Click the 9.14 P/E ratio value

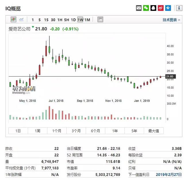click(116, 168)
